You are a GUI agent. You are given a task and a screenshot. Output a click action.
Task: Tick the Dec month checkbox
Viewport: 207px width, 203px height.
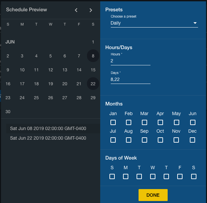192,140
